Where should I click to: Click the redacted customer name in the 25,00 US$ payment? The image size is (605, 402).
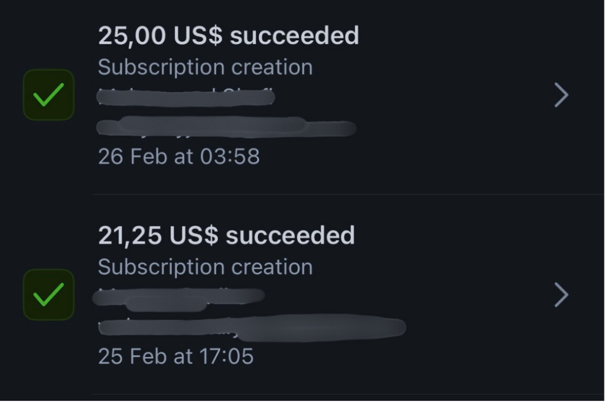[x=186, y=96]
